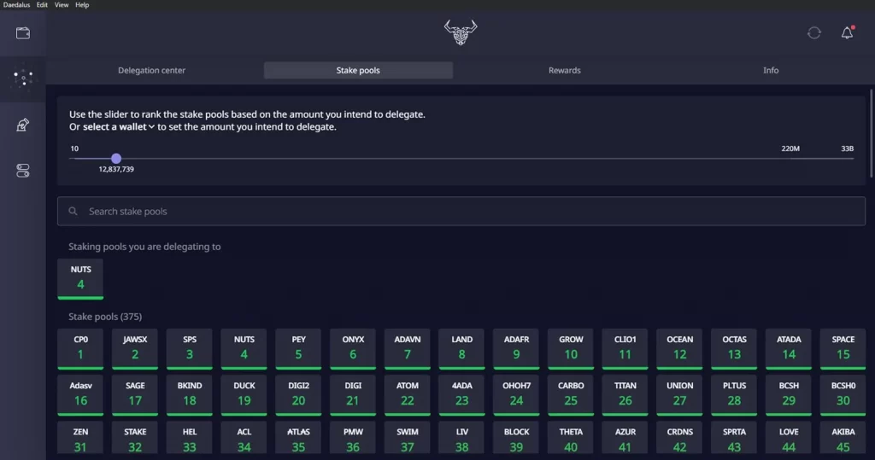Open stake pool PEY ranked 5
The height and width of the screenshot is (460, 875).
point(298,348)
